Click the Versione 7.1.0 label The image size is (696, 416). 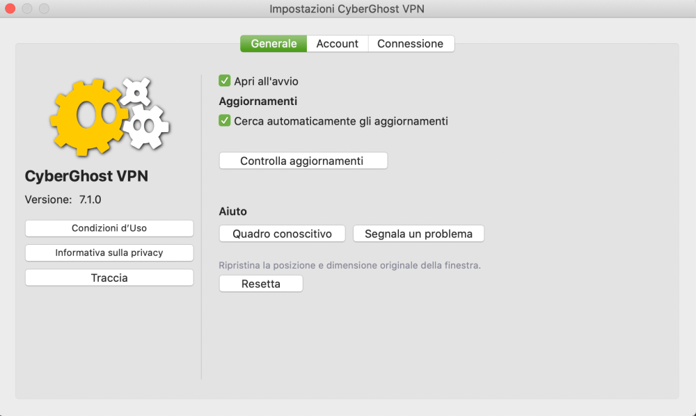click(63, 200)
